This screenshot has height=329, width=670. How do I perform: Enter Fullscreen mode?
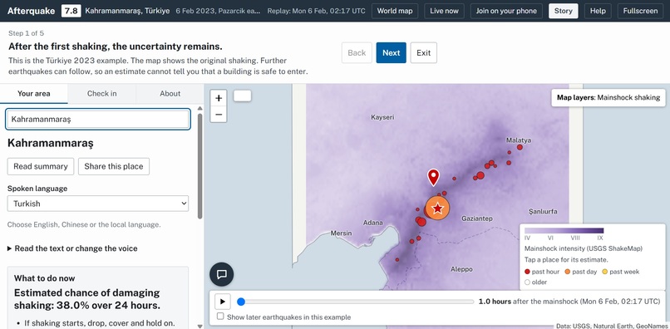pyautogui.click(x=640, y=11)
